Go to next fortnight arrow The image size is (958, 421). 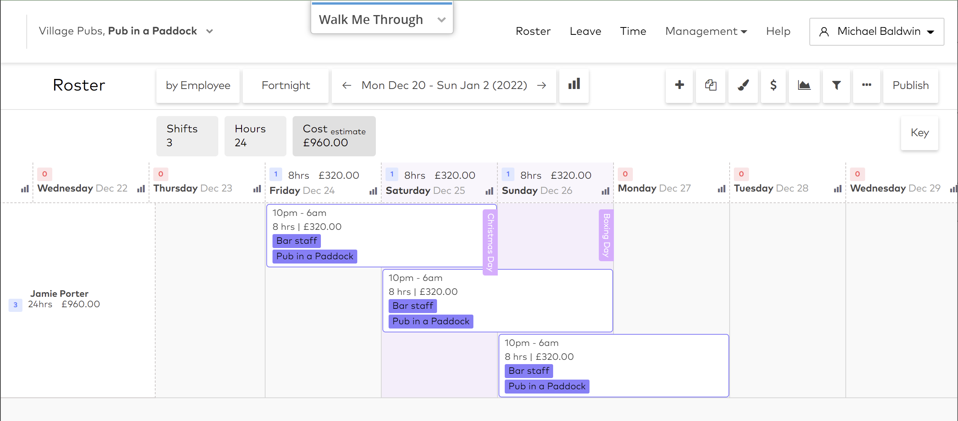pyautogui.click(x=542, y=86)
